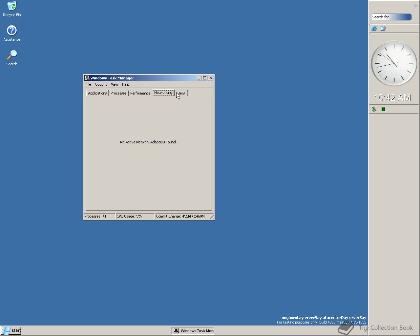
Task: Open the Options menu in Task Manager
Action: click(x=101, y=84)
